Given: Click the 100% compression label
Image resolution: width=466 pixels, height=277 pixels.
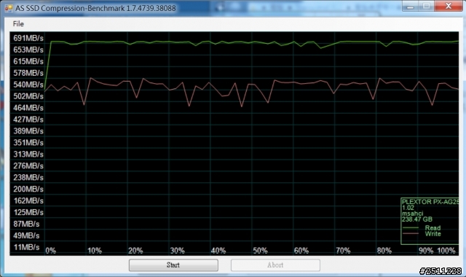Looking at the screenshot, I should (446, 251).
